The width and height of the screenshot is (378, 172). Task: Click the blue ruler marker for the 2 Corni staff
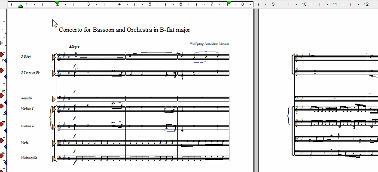point(6,77)
